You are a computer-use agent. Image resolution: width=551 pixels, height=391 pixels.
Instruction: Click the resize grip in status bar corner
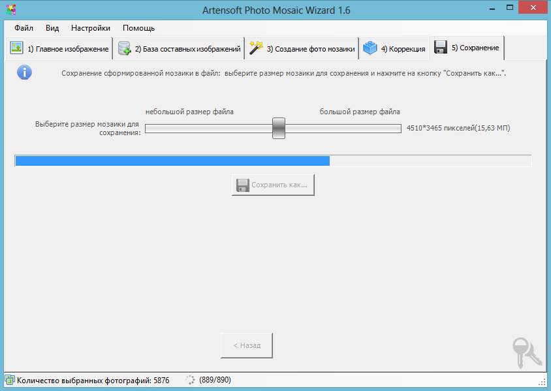click(542, 381)
